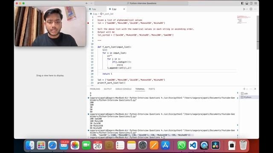Open DaVinci Resolve from the dock

click(x=215, y=145)
